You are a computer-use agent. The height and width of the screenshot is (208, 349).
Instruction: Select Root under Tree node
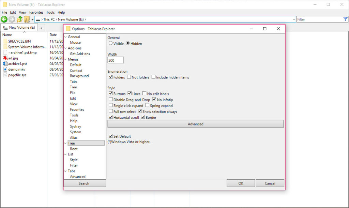tap(74, 149)
